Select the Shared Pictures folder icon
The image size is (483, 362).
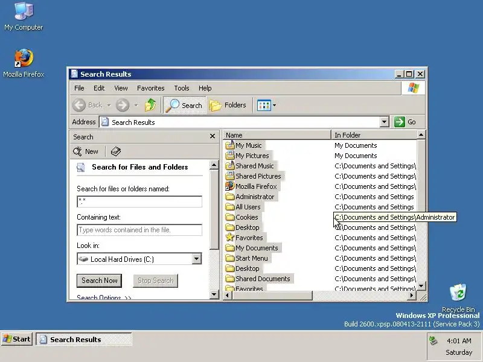230,176
